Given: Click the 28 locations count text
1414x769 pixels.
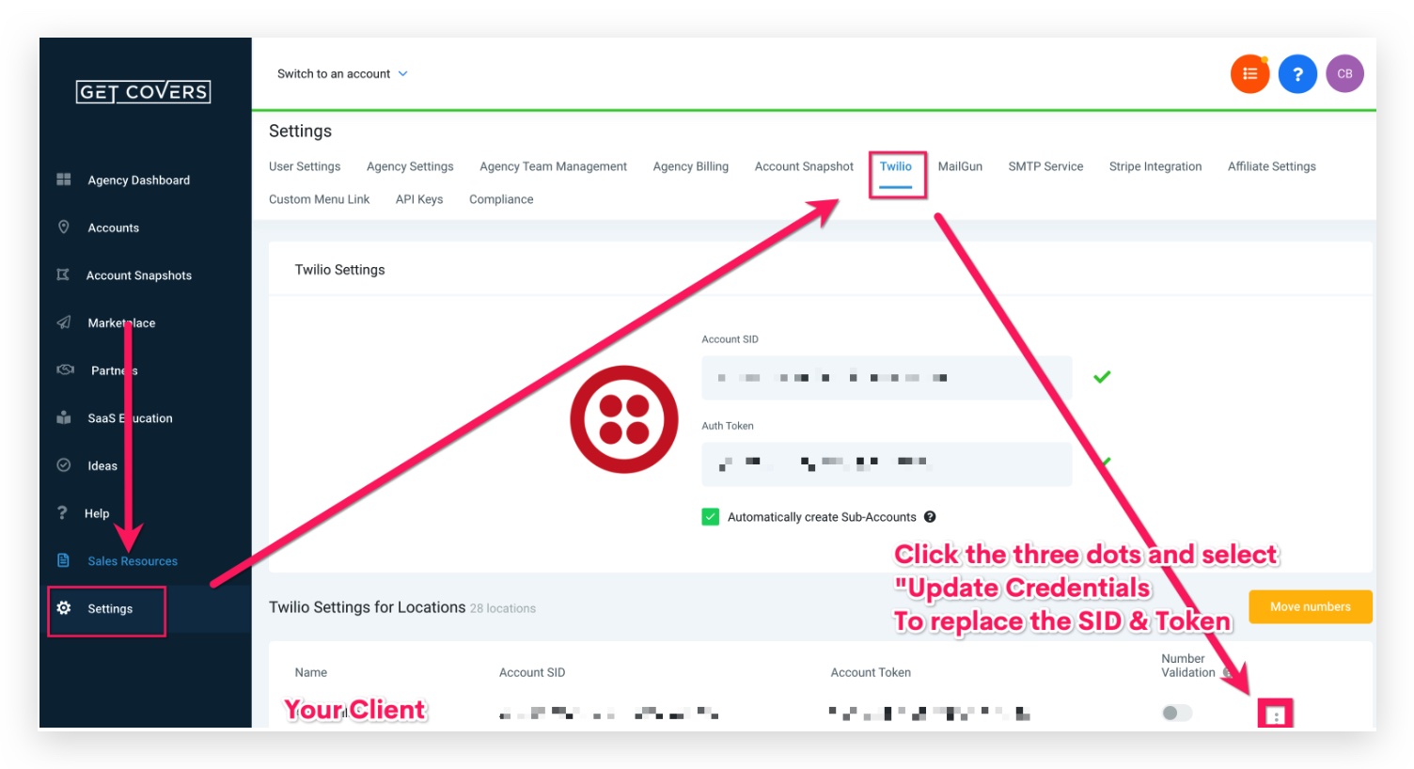Looking at the screenshot, I should 503,608.
